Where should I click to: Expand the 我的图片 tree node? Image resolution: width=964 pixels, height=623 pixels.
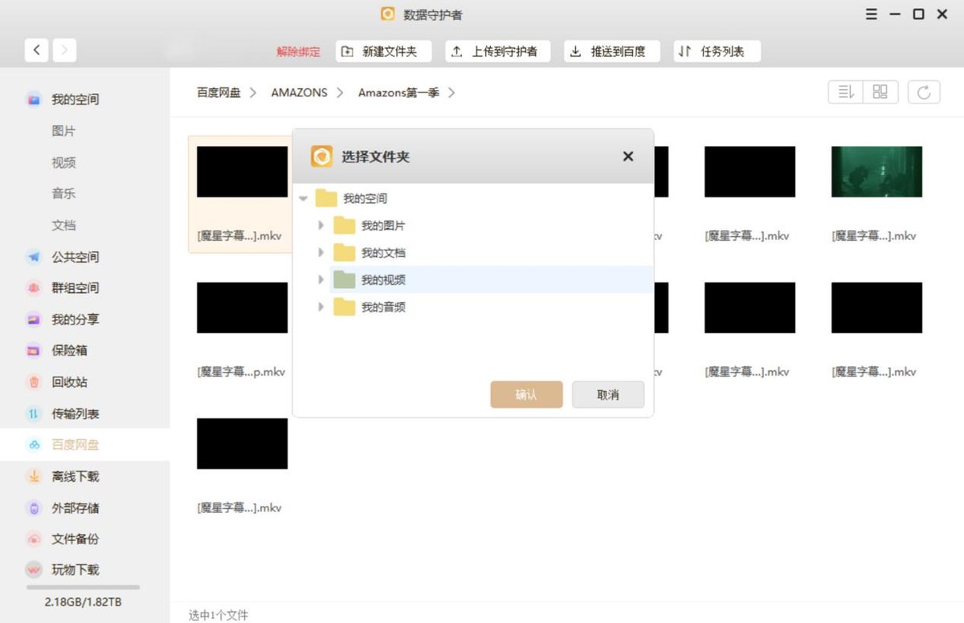coord(321,226)
